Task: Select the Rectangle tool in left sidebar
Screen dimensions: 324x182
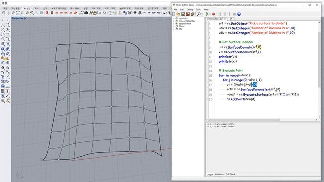Action: click(x=7, y=34)
